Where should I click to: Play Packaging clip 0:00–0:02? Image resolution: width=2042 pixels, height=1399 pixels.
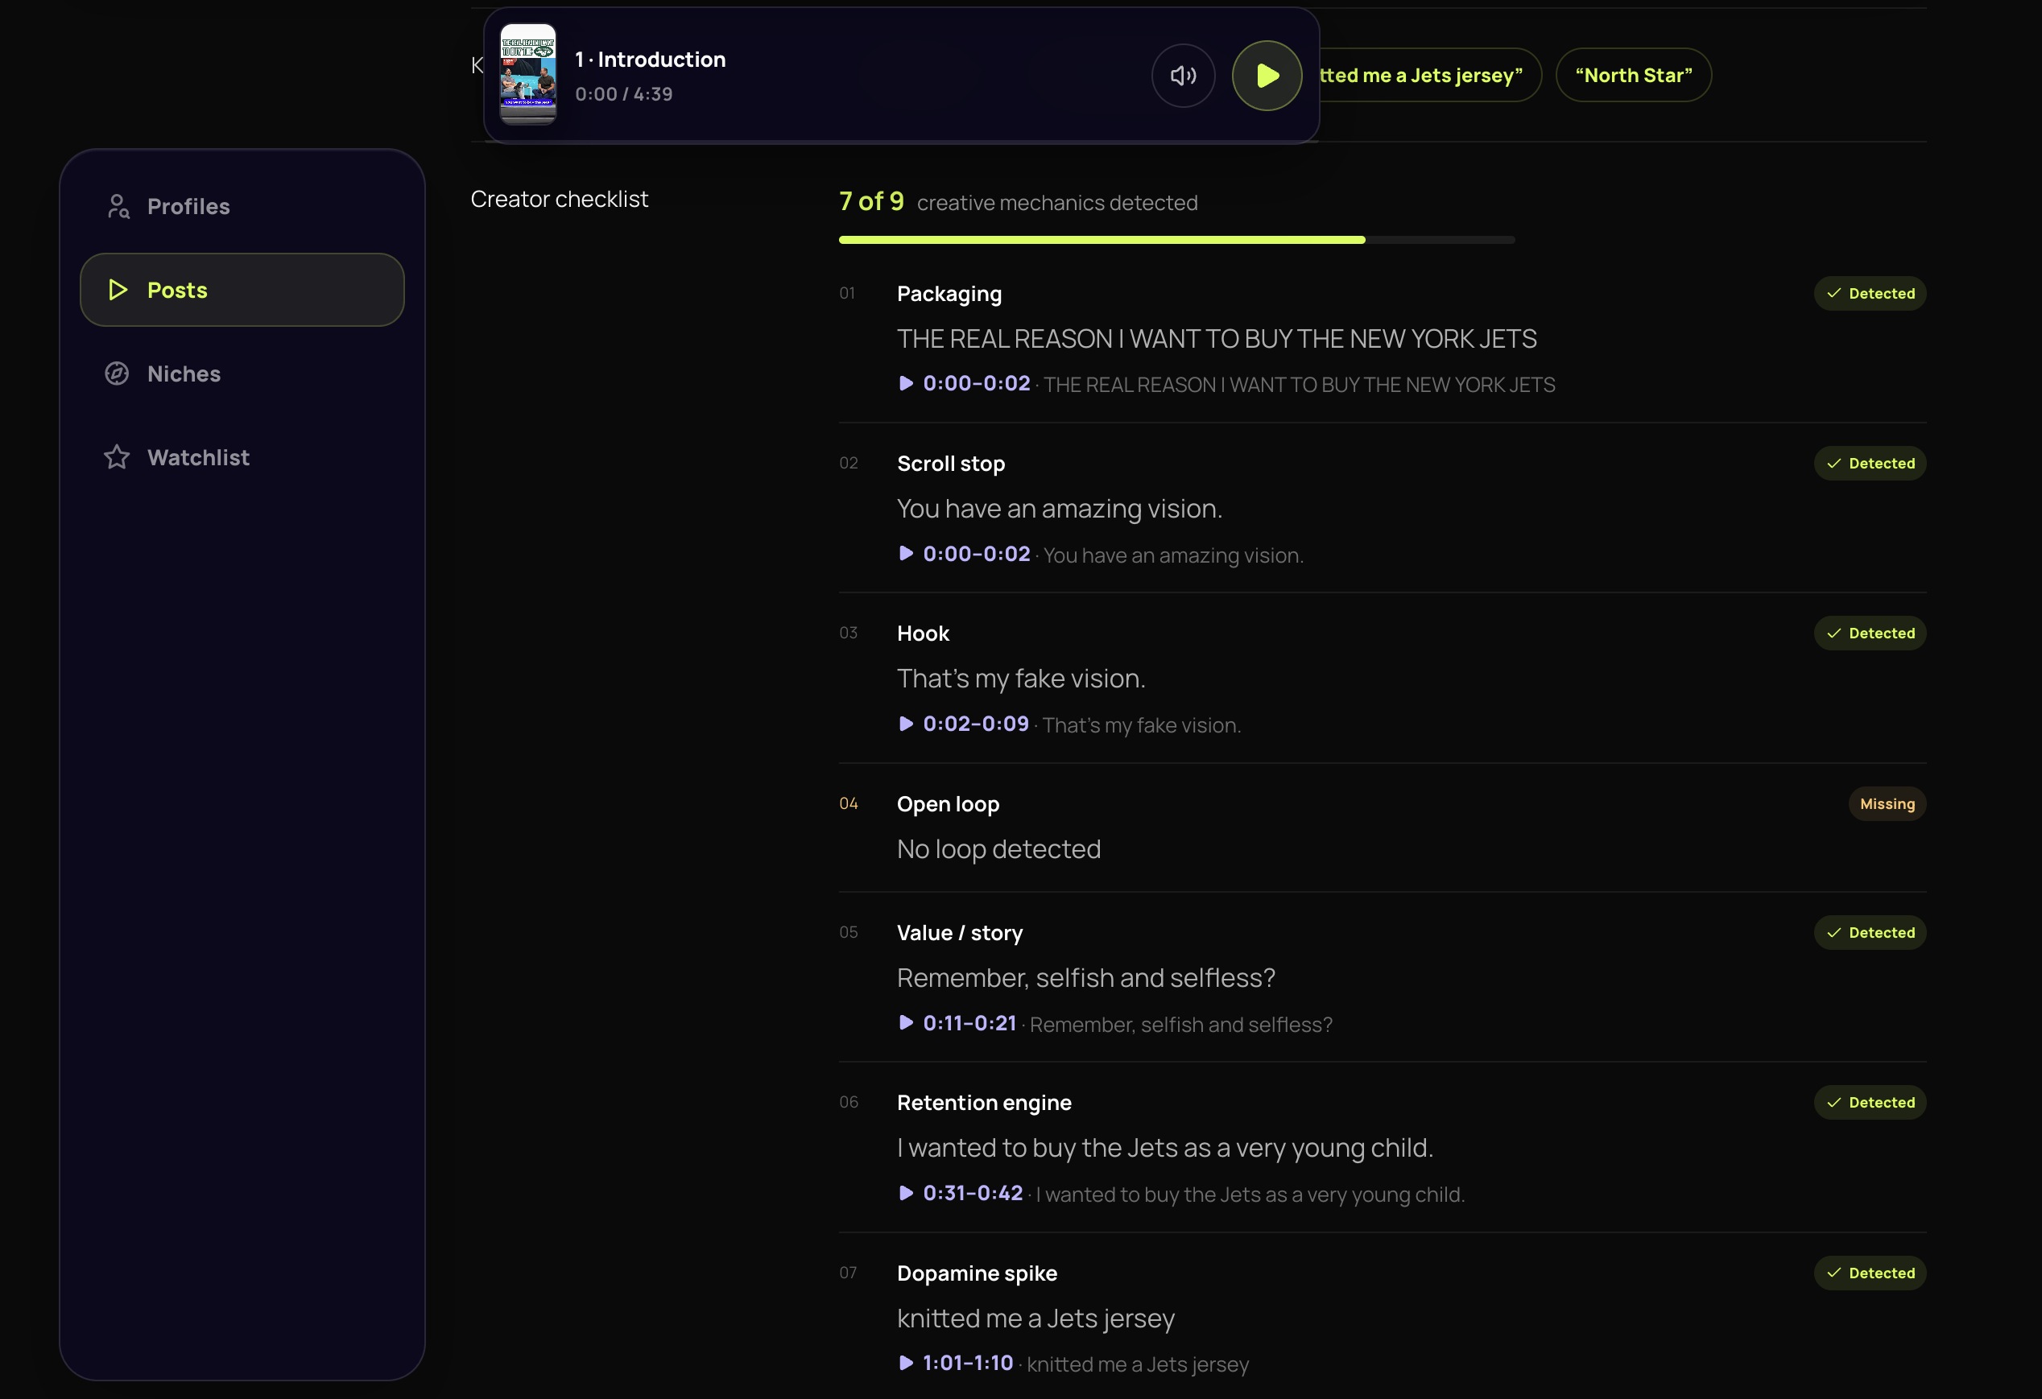point(965,384)
